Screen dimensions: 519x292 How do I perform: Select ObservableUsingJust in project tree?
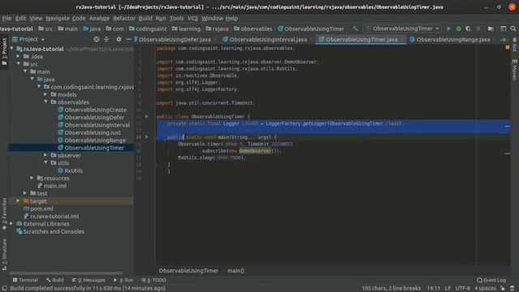point(92,132)
